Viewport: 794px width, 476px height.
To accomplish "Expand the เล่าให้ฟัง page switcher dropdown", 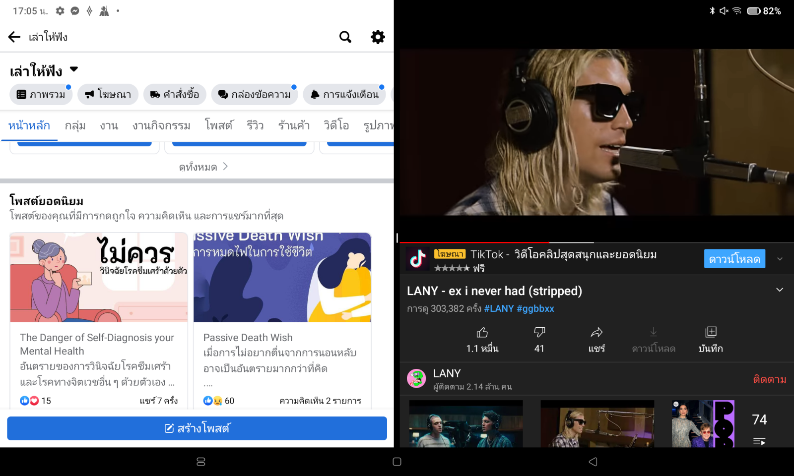I will (74, 69).
